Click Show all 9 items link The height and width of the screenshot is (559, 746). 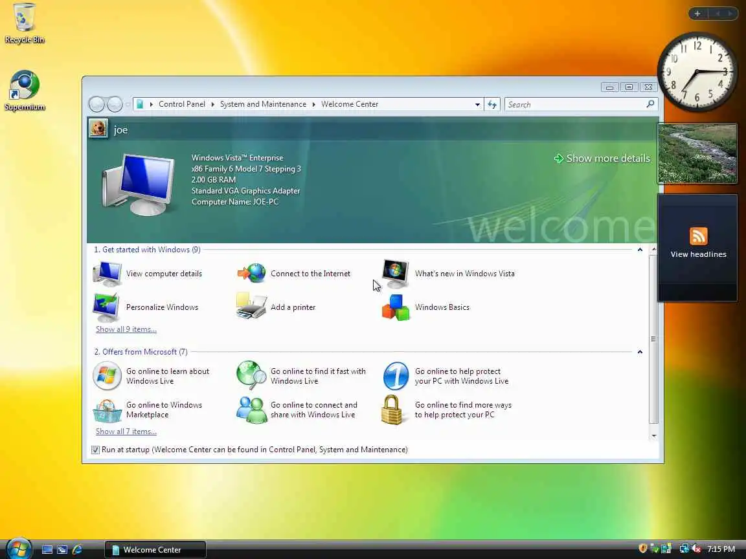tap(126, 329)
